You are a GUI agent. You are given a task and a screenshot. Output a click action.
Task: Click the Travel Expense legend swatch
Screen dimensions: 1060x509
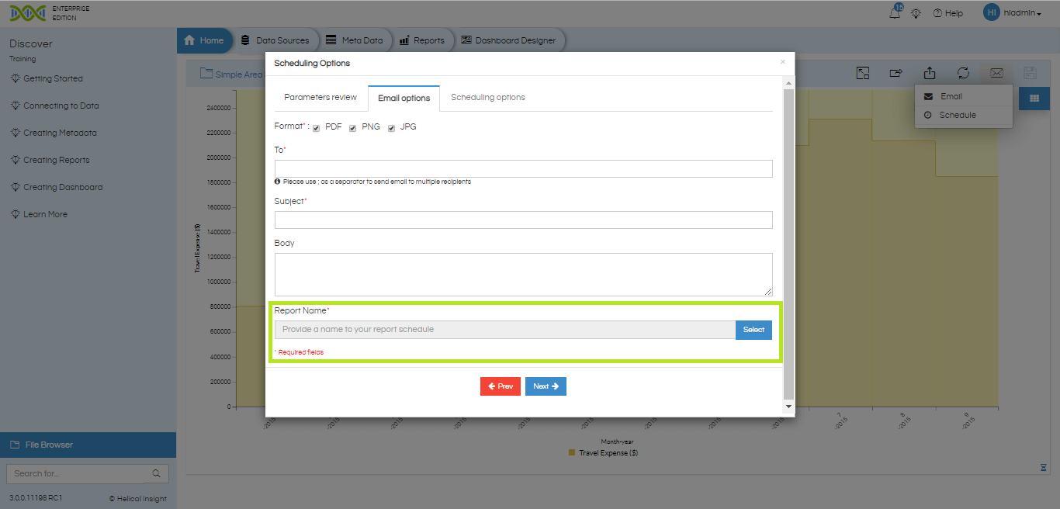(x=572, y=452)
